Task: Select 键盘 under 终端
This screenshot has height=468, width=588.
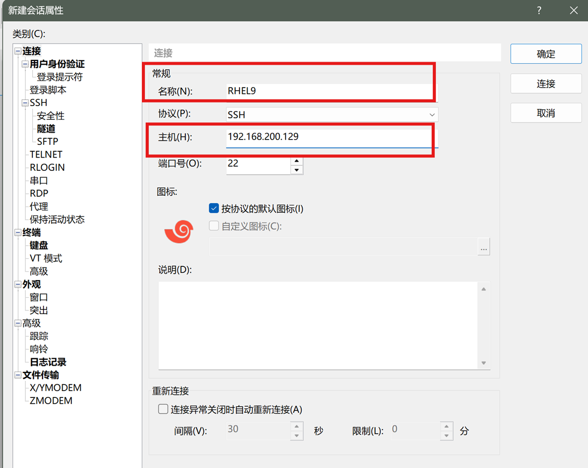Action: pos(39,246)
